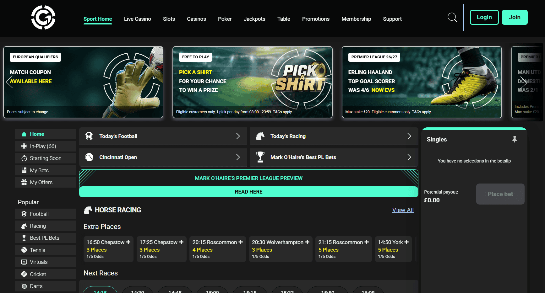Click the In-Play circle icon
This screenshot has width=545, height=293.
tap(24, 146)
